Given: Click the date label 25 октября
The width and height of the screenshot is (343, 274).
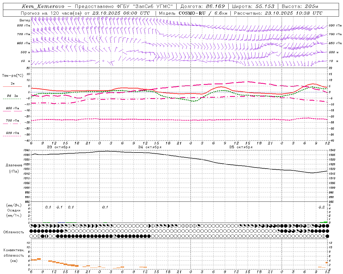Looking at the screenshot, I should click(241, 147).
